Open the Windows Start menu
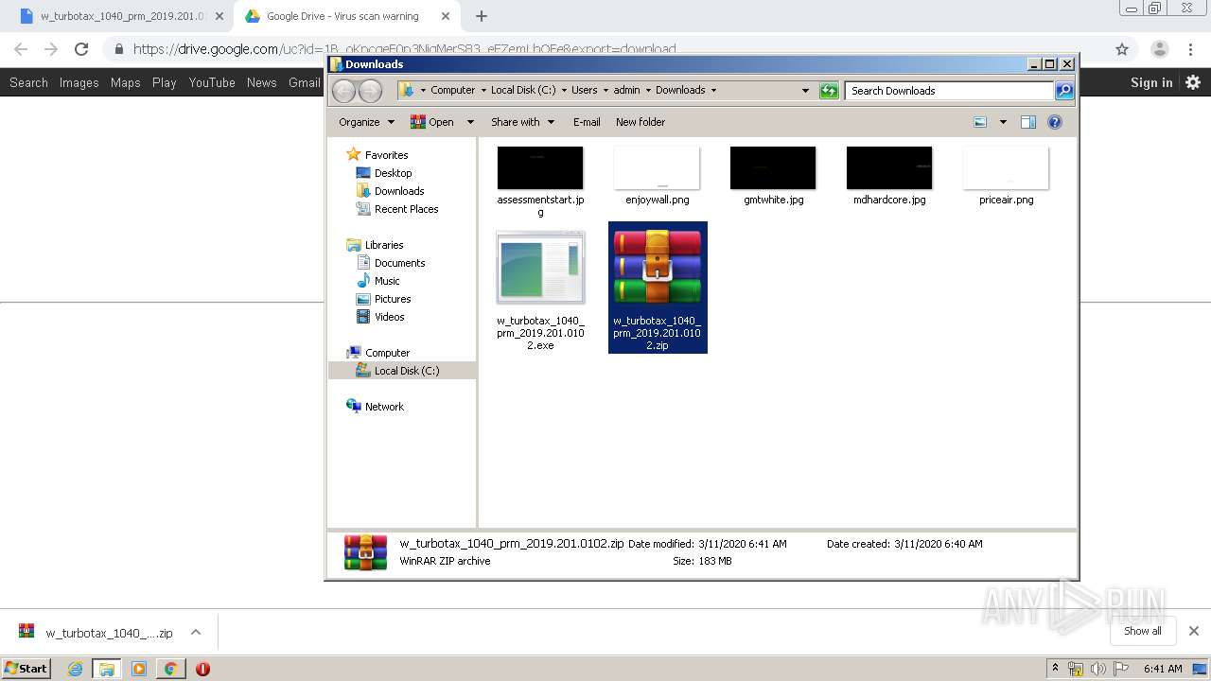This screenshot has height=681, width=1211. click(26, 668)
